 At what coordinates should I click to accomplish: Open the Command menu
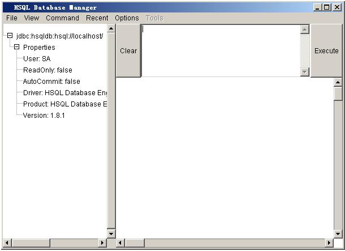tap(62, 18)
